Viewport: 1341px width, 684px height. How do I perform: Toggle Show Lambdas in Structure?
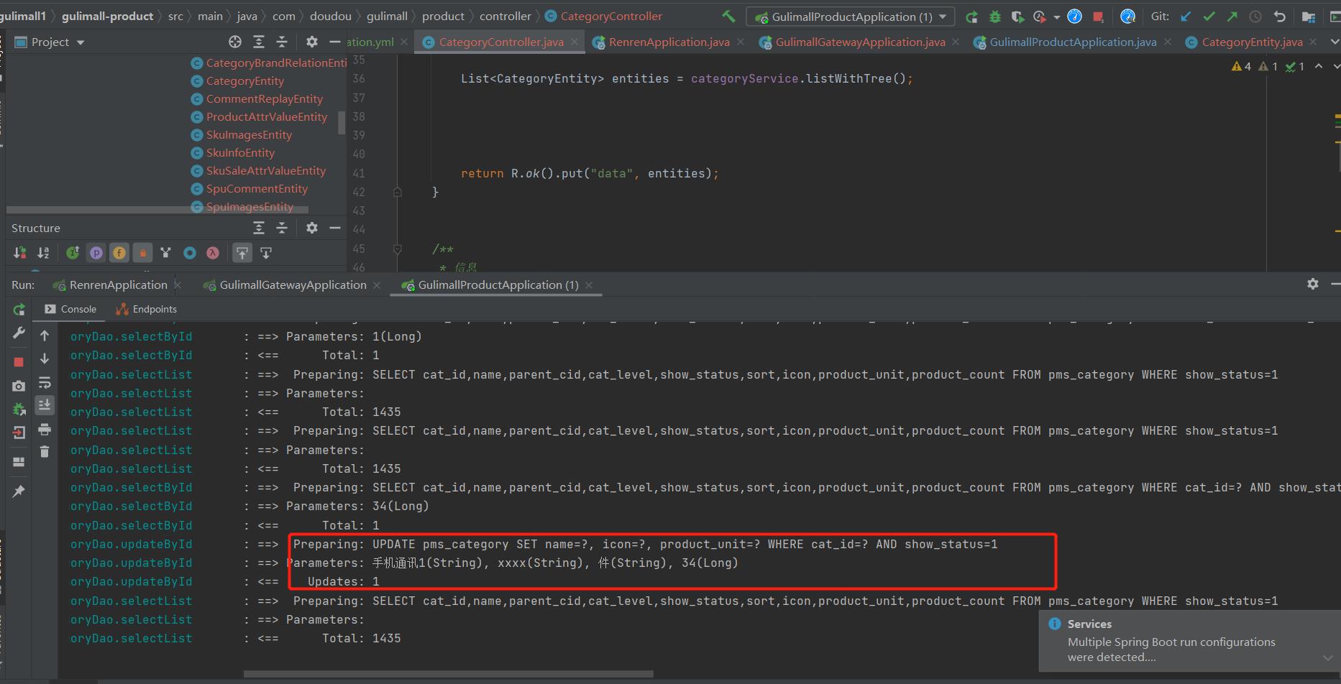[x=213, y=253]
